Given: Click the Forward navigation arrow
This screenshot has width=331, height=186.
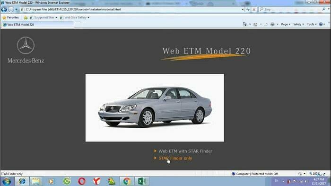Looking at the screenshot, I should pos(11,9).
